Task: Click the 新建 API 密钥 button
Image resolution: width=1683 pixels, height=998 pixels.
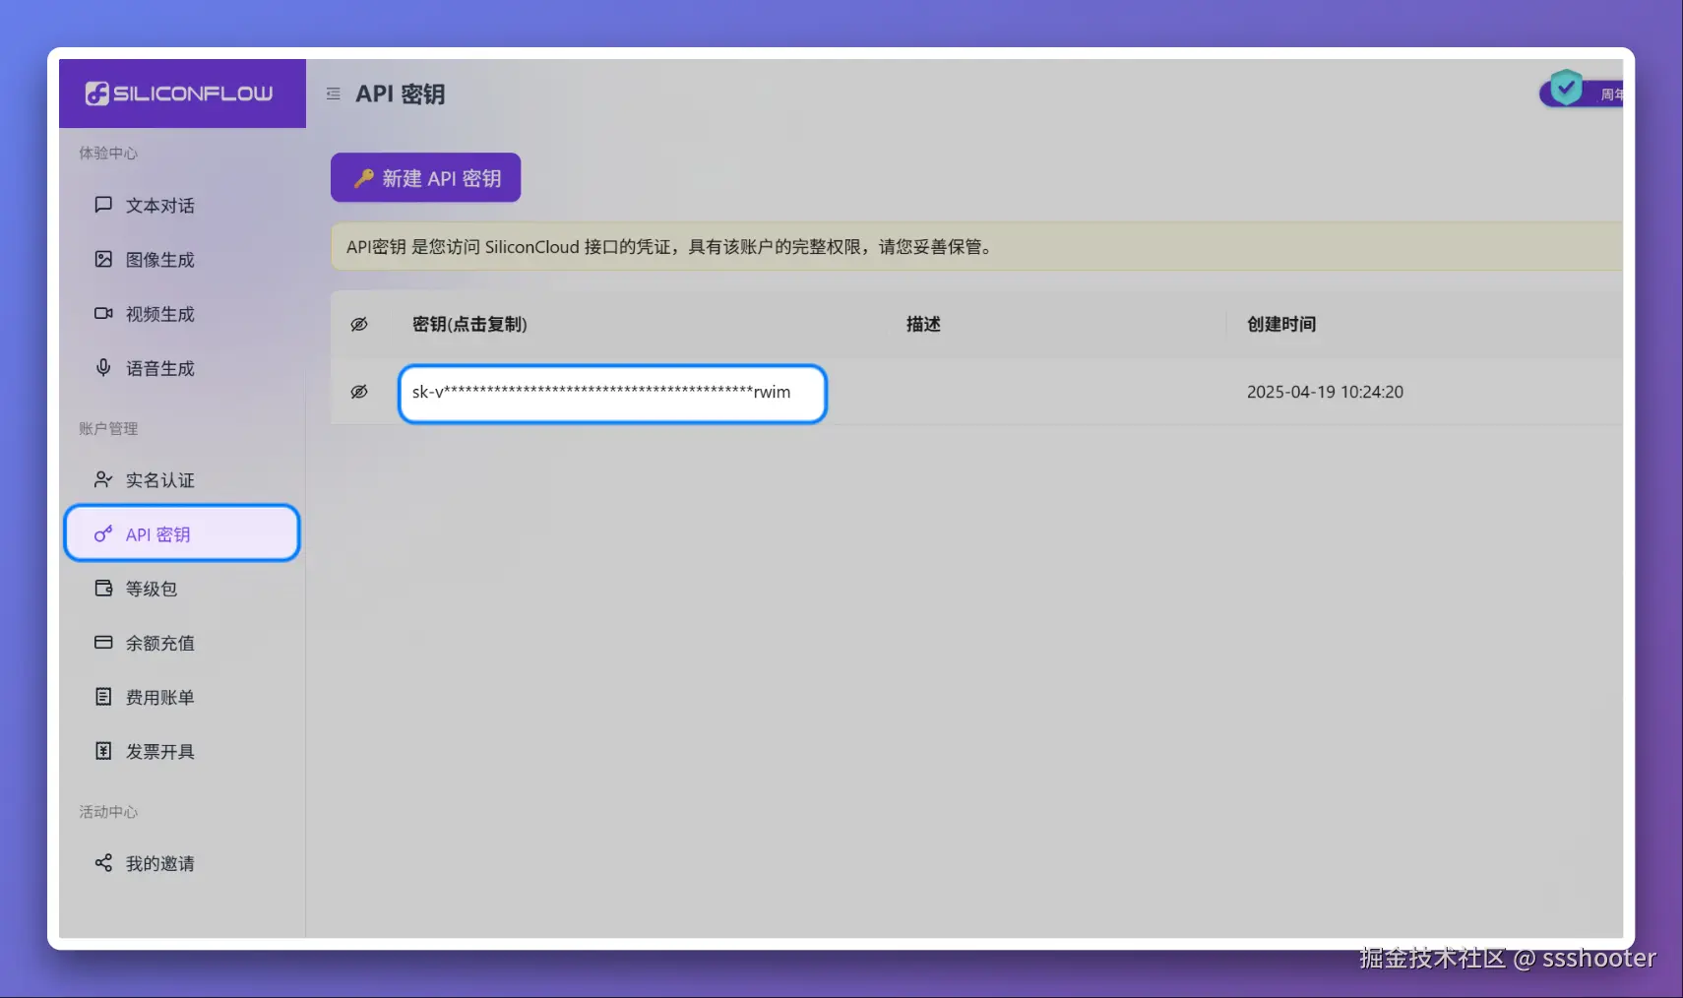Action: coord(425,177)
